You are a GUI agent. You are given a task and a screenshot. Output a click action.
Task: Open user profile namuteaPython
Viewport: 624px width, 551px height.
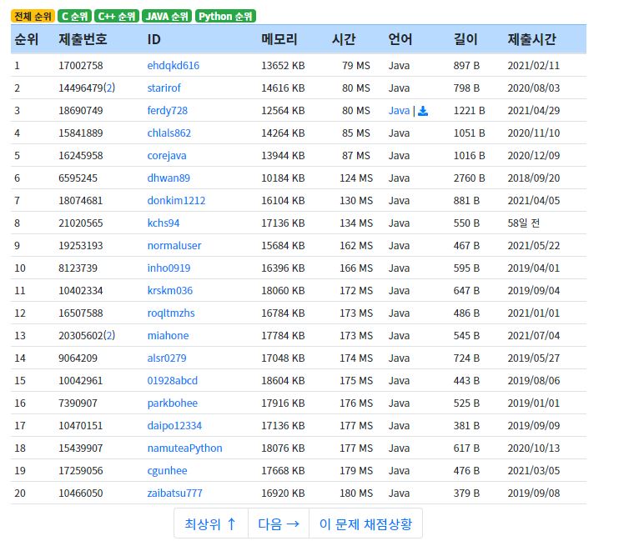tap(184, 448)
